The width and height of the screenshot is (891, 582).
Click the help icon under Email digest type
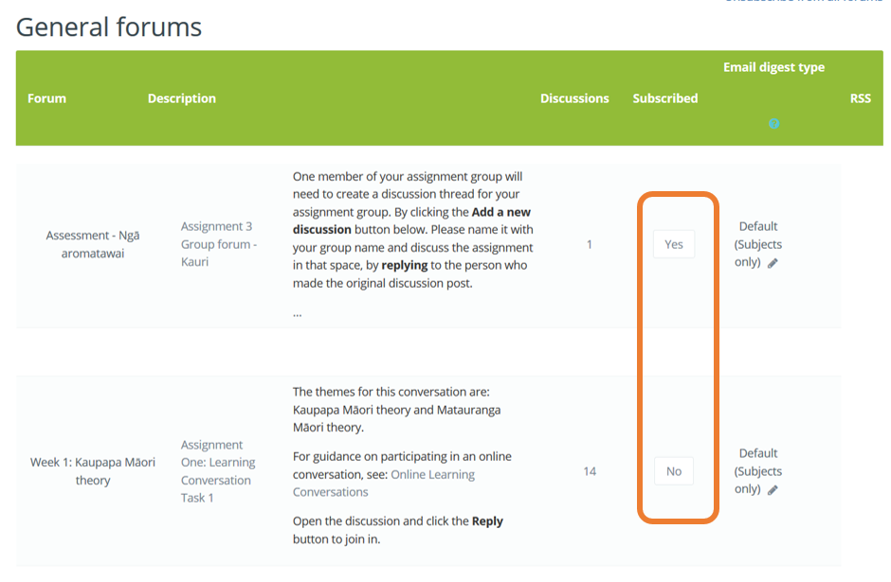click(773, 123)
